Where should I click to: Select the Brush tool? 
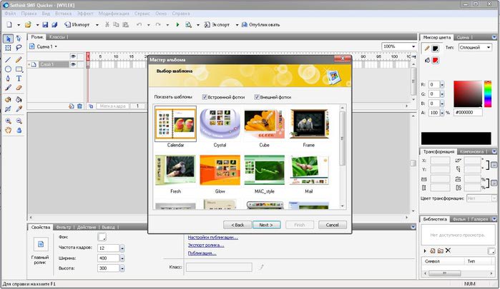point(9,88)
